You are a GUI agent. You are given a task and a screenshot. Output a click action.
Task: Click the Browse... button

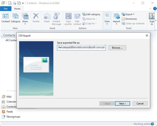point(117,48)
